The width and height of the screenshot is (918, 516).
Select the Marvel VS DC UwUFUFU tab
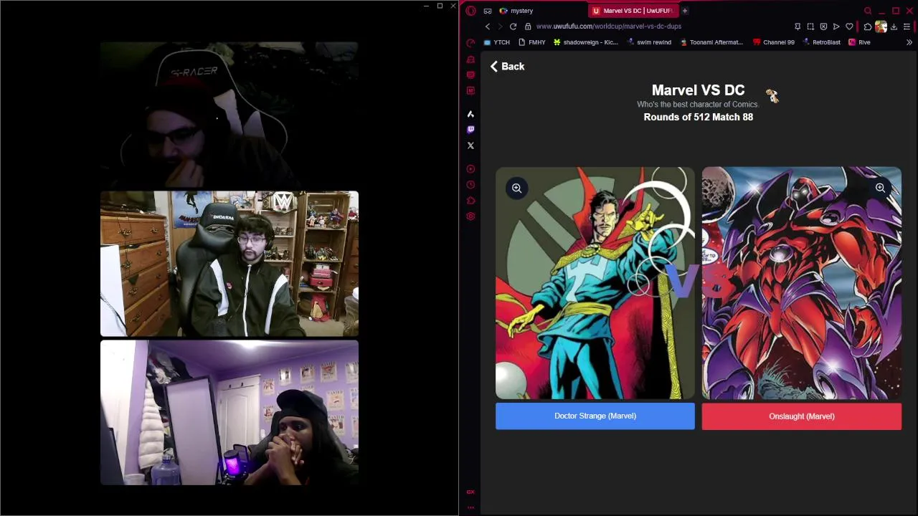pos(633,11)
